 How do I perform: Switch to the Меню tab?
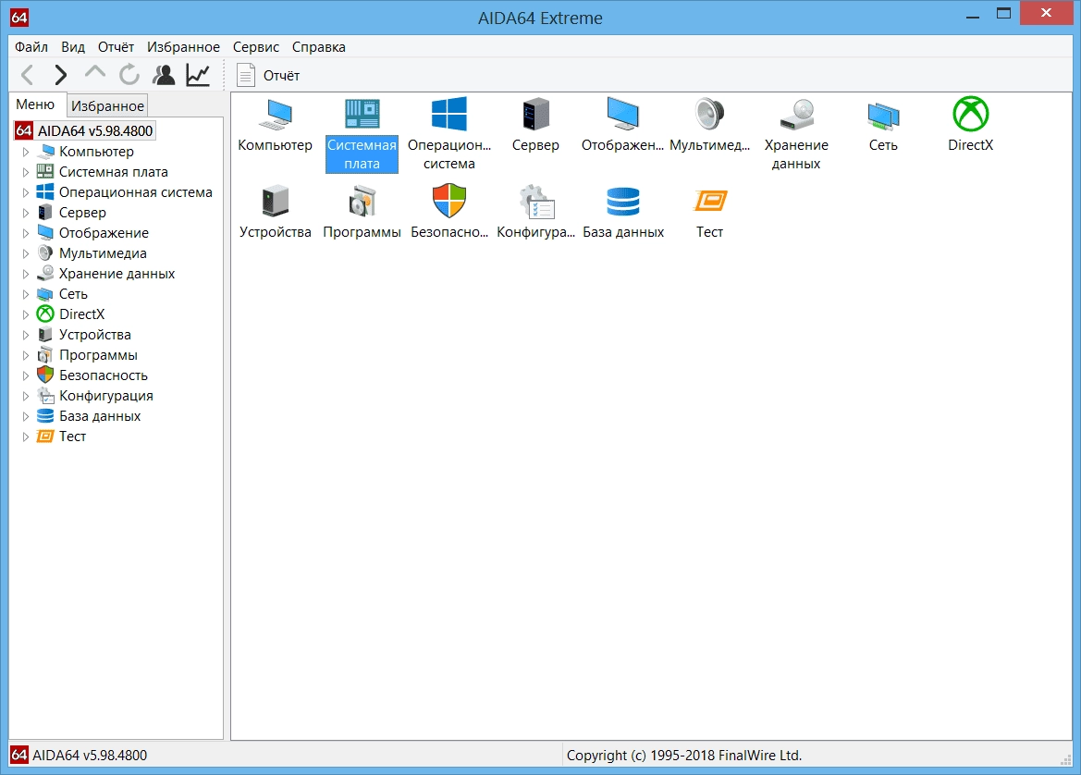(x=35, y=105)
